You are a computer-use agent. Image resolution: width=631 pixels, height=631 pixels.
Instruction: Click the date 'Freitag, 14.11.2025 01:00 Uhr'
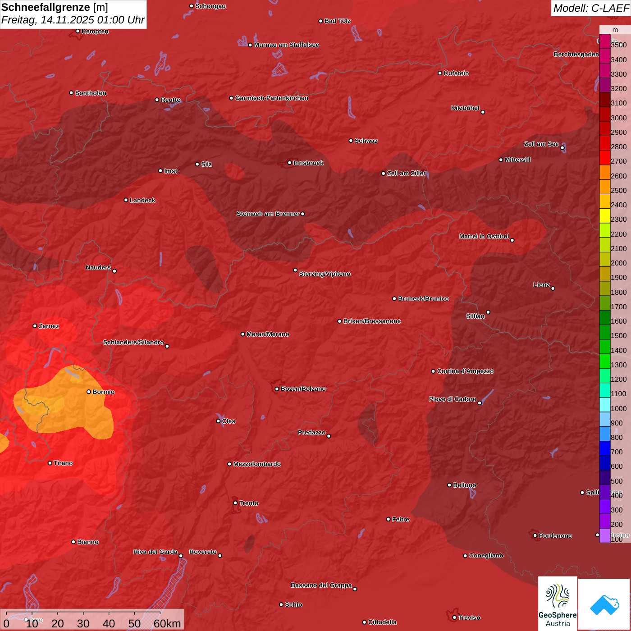point(73,20)
